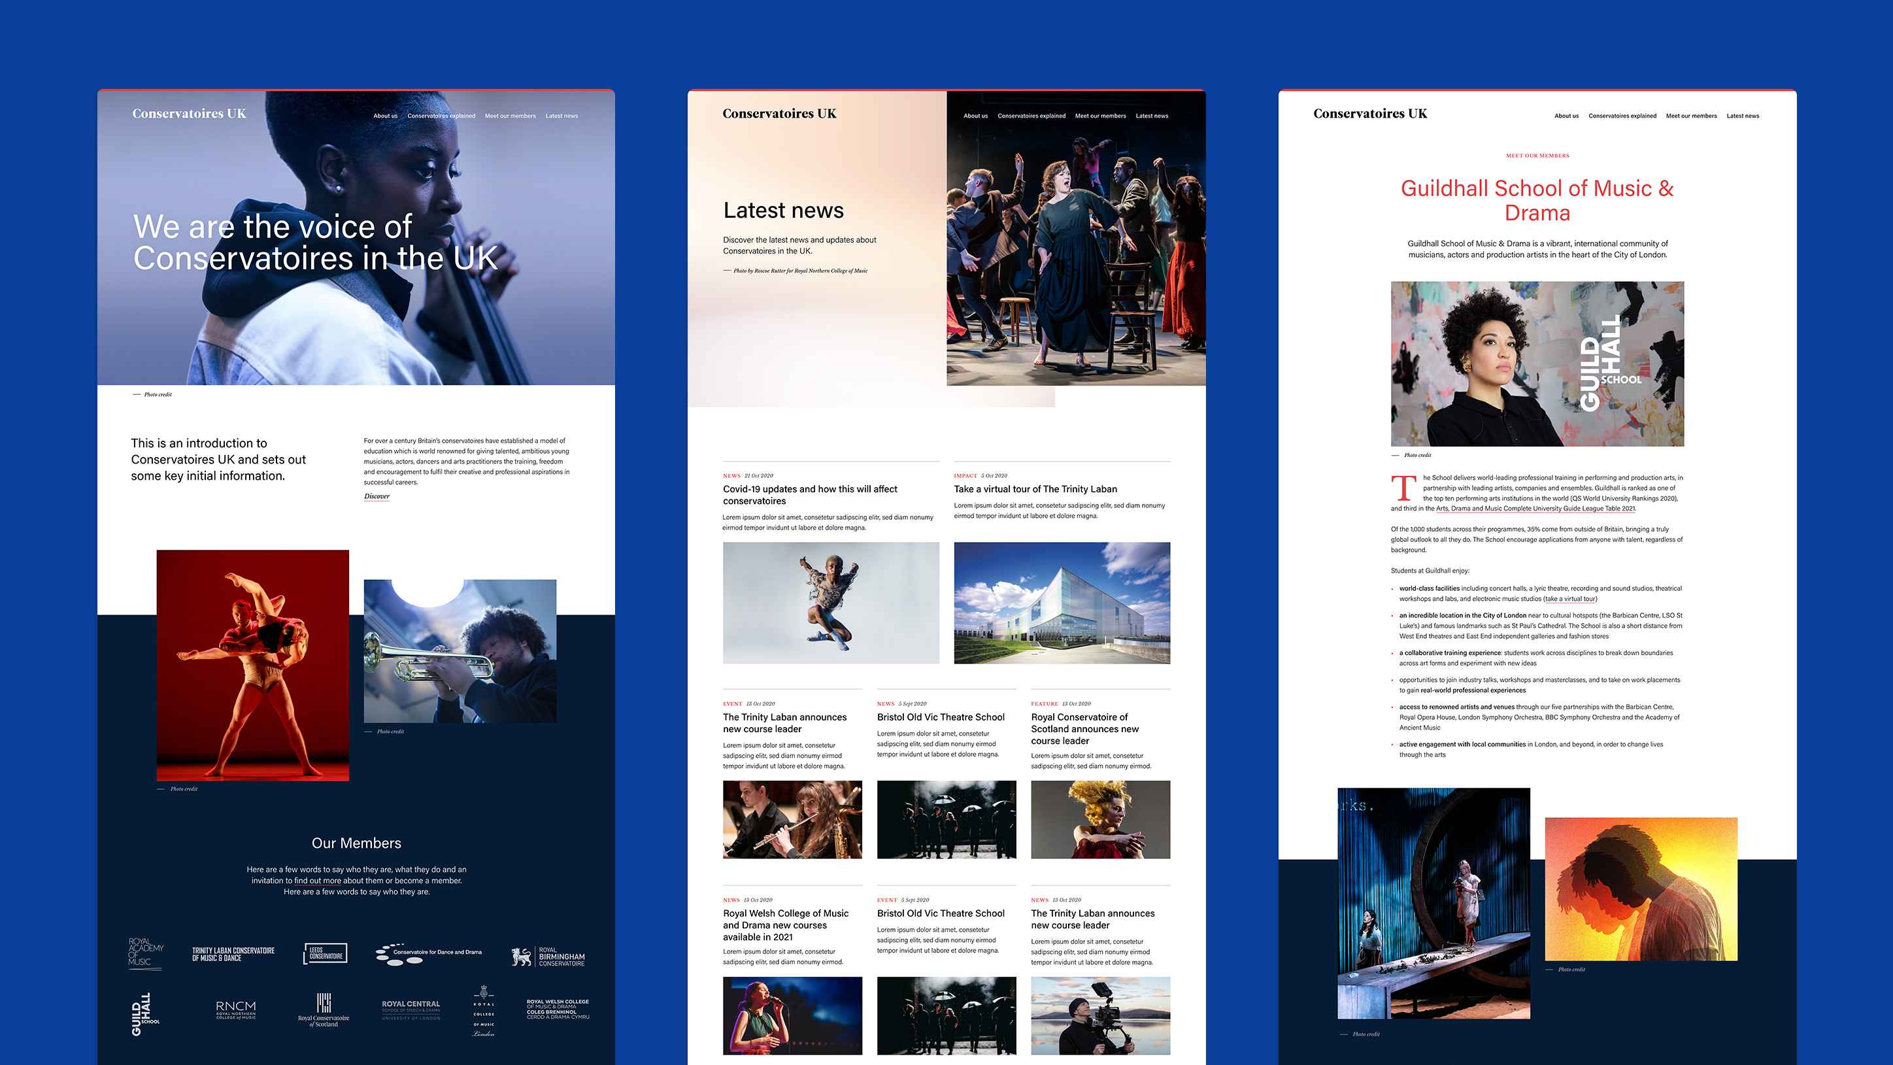The width and height of the screenshot is (1893, 1065).
Task: View the stage performers hero photo
Action: click(1076, 238)
